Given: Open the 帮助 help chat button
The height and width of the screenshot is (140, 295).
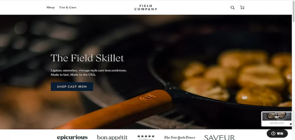Looking at the screenshot, I should [x=277, y=133].
